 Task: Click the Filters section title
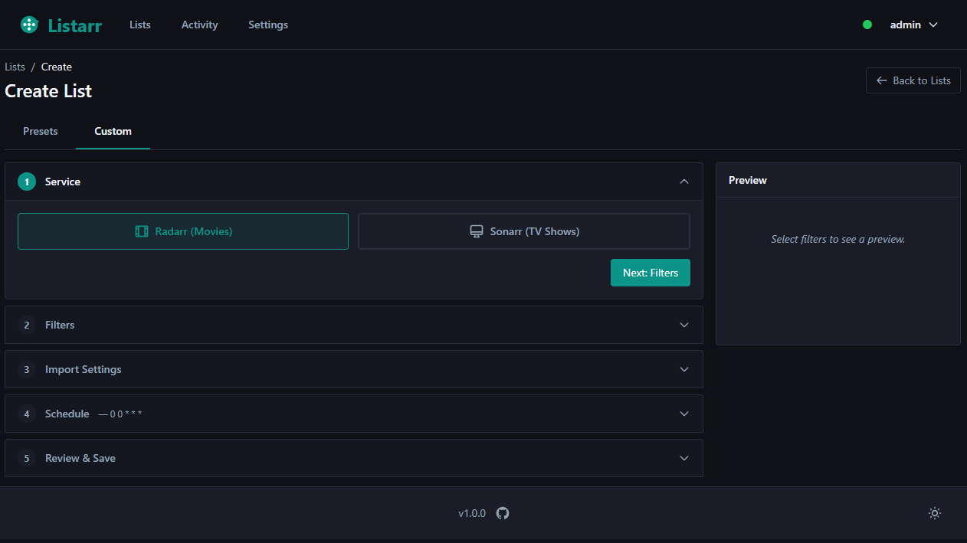[60, 325]
